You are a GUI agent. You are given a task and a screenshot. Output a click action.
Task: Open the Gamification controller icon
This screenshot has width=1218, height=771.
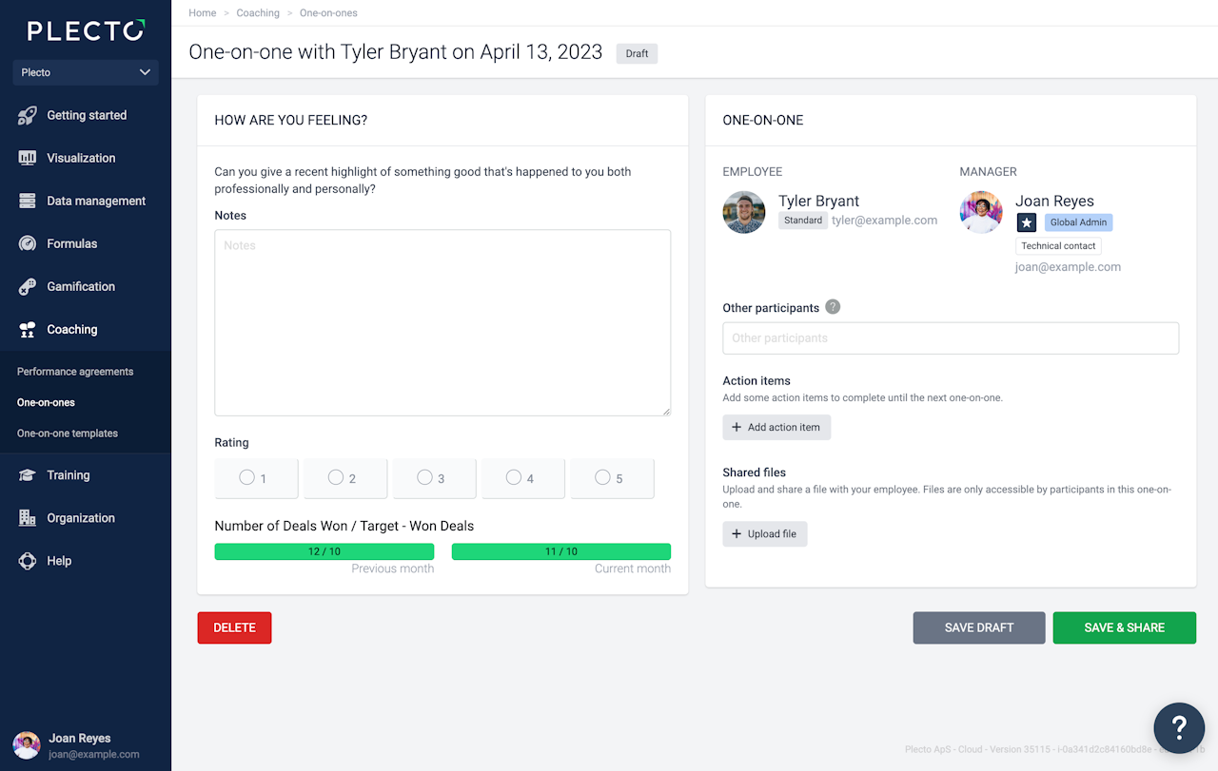coord(28,287)
